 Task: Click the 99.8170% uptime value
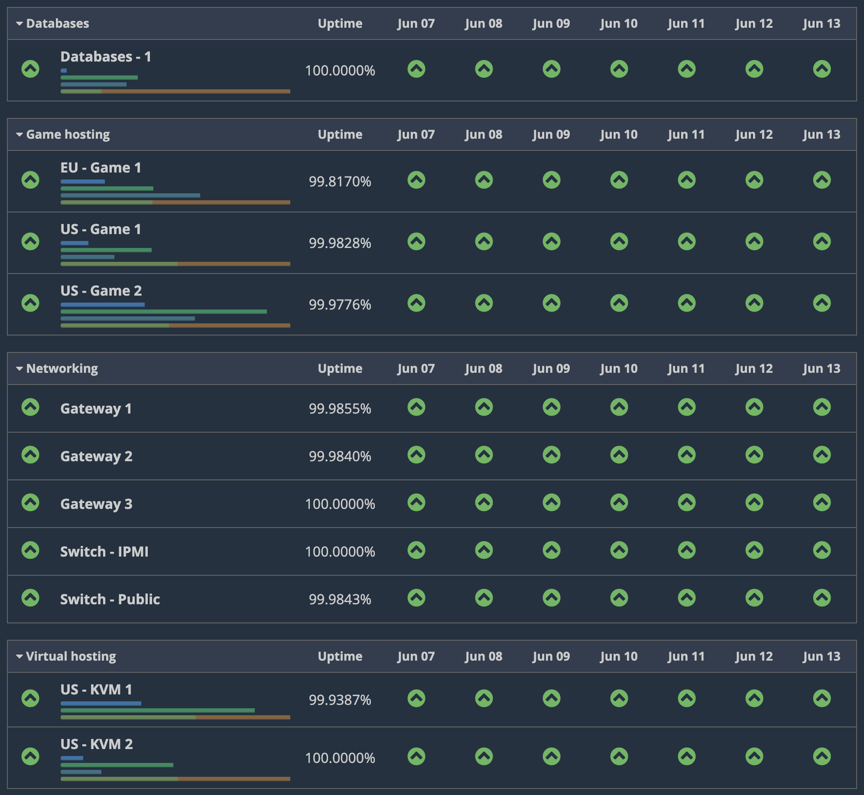point(340,182)
